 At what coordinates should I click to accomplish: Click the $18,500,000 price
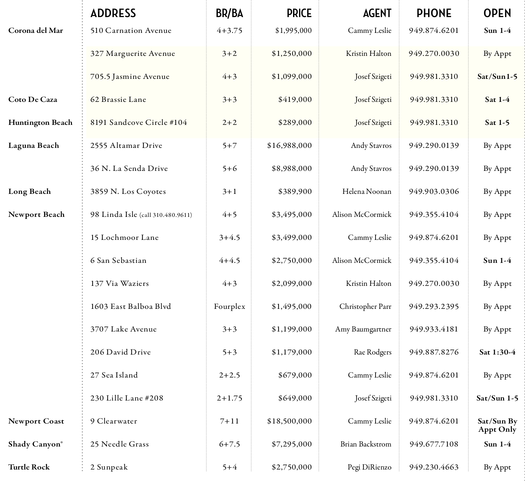tap(289, 421)
